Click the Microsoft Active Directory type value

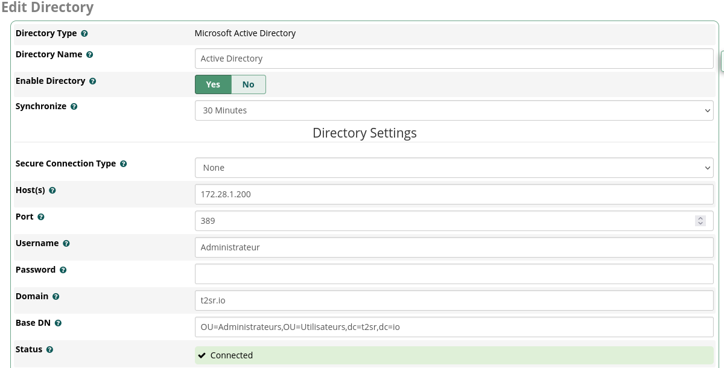(245, 33)
